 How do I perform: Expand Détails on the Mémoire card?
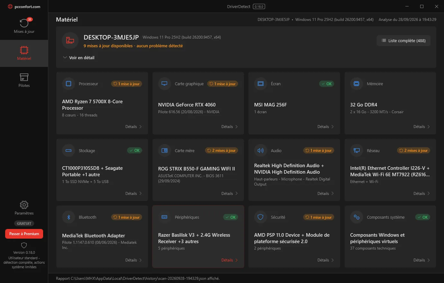(x=421, y=127)
